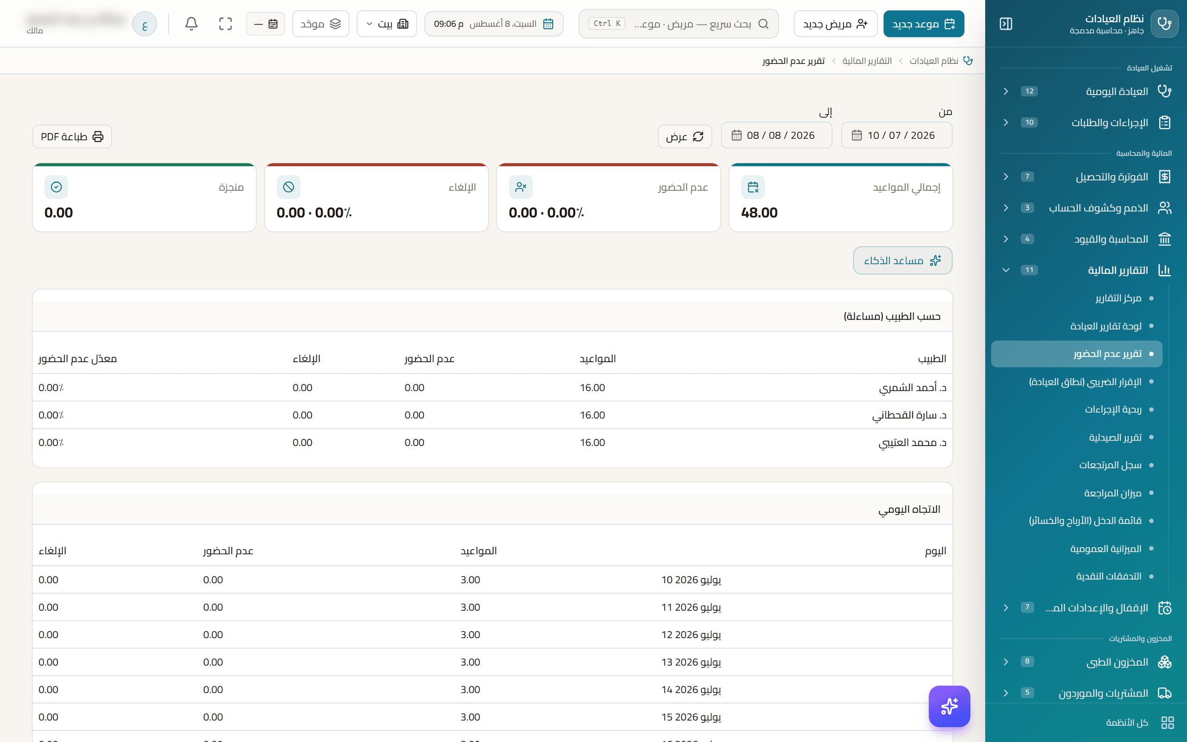The width and height of the screenshot is (1187, 742).
Task: Click the search magnifier icon
Action: [x=763, y=24]
